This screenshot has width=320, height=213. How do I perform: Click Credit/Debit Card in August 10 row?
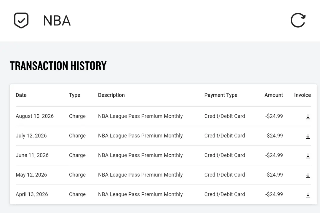point(225,116)
